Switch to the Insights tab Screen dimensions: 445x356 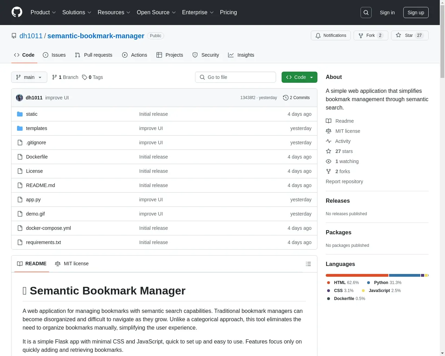[x=241, y=55]
